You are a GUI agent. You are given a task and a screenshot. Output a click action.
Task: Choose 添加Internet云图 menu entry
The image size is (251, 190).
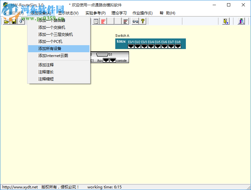point(59,56)
